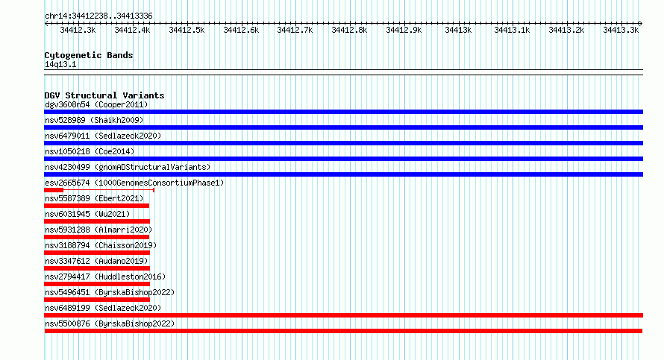Click the blue bar for nsv4230499

pyautogui.click(x=343, y=174)
